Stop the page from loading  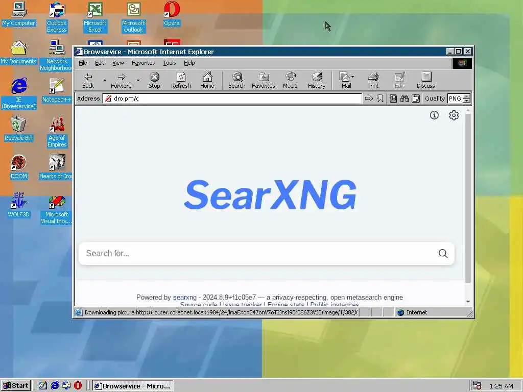point(154,80)
